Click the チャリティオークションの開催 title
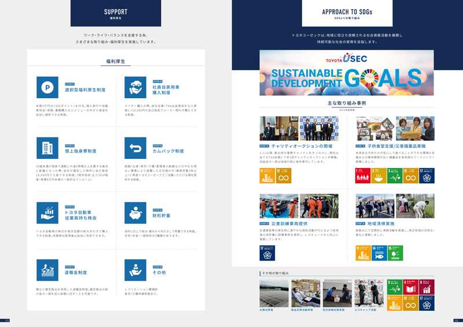 (x=302, y=146)
